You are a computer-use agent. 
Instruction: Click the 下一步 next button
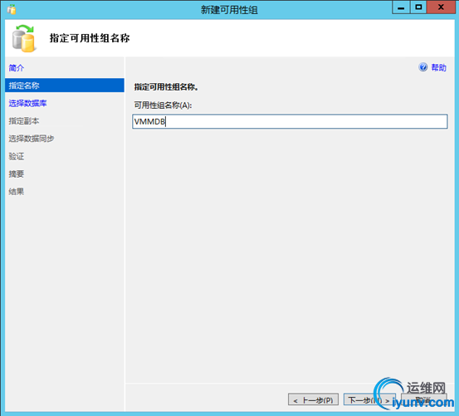click(369, 399)
